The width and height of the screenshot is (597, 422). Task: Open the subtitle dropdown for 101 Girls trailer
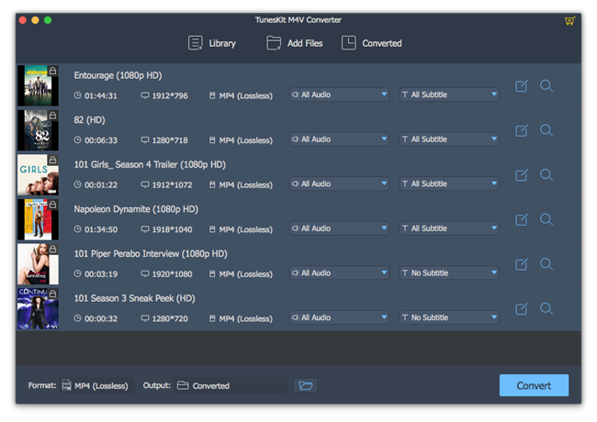pos(449,183)
